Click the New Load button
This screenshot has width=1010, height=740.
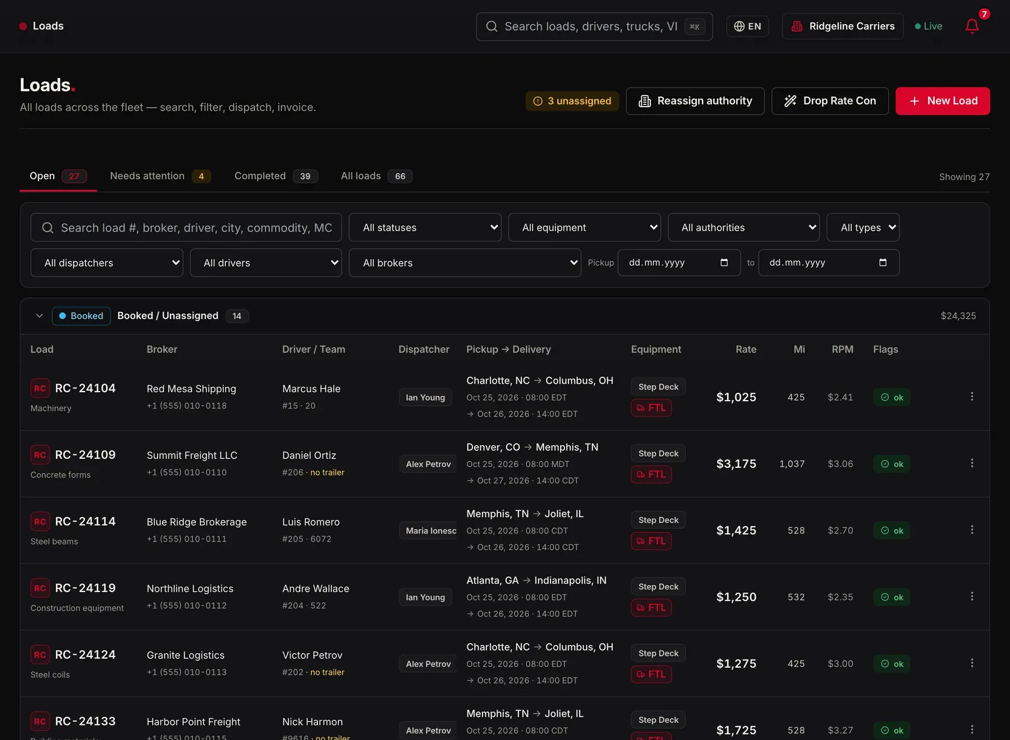(943, 101)
